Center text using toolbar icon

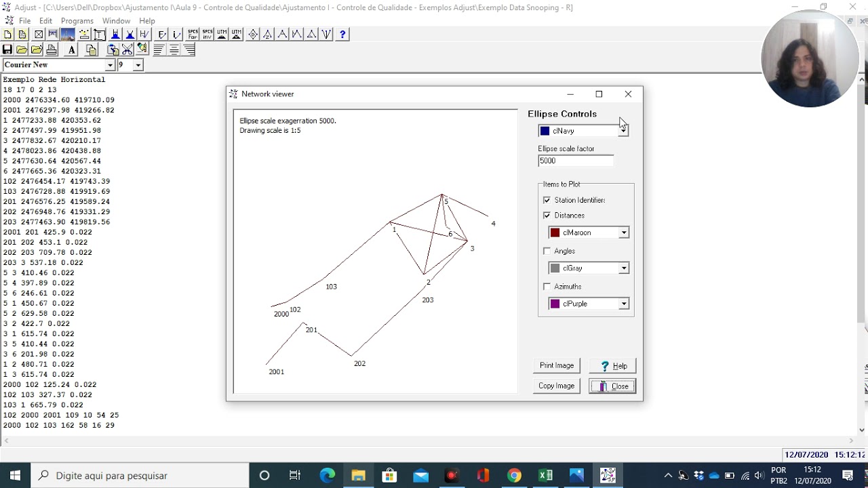[174, 49]
